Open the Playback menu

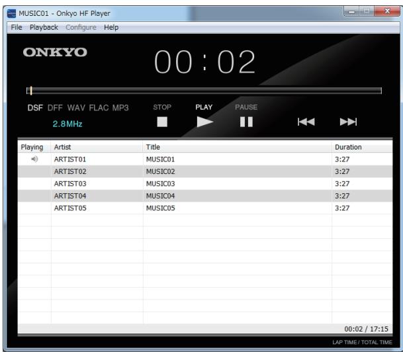(44, 27)
